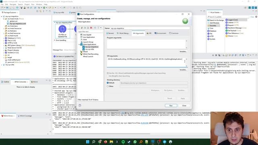
Task: Expand Error handling section in flow
Action: click(x=55, y=40)
